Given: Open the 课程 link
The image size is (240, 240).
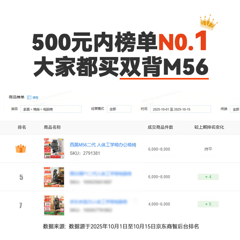Looking at the screenshot, I should click(35, 97).
